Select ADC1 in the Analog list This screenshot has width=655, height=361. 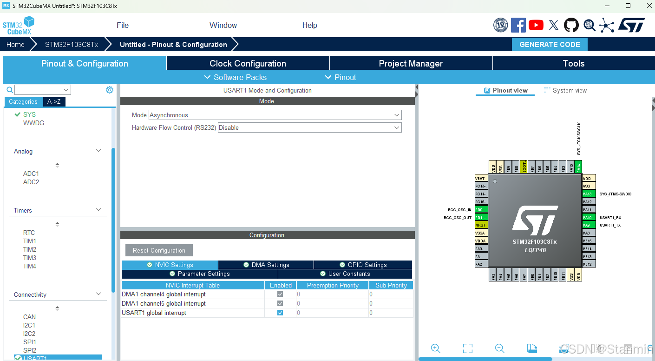click(x=31, y=174)
